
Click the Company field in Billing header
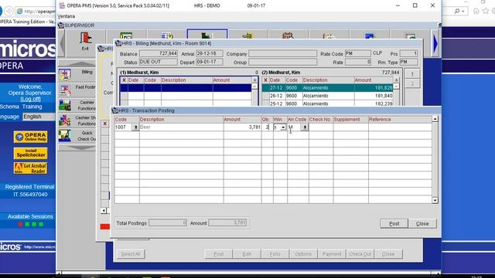tap(282, 53)
